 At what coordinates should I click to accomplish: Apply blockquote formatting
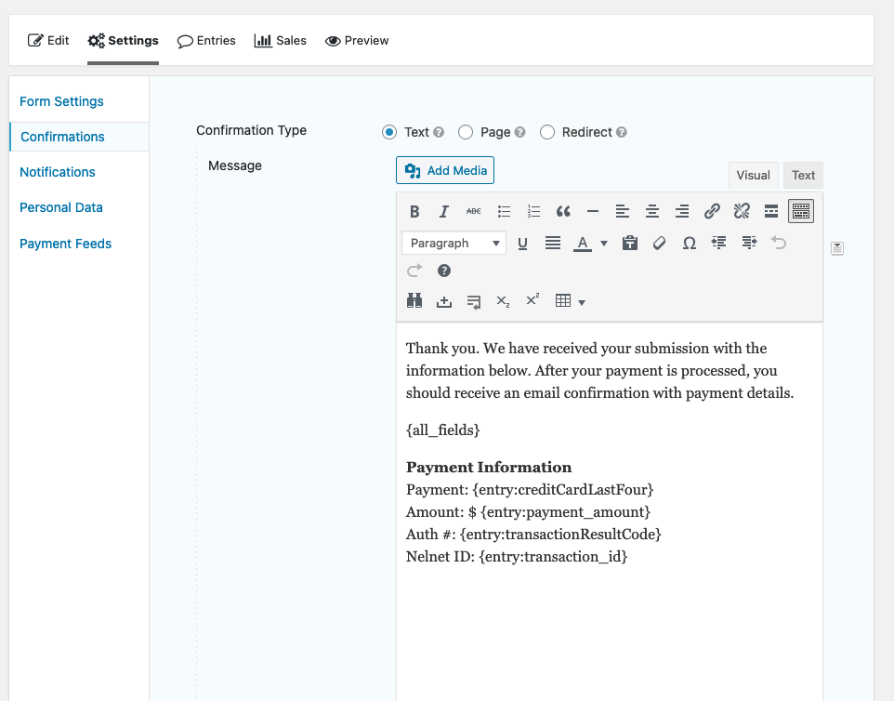point(563,212)
